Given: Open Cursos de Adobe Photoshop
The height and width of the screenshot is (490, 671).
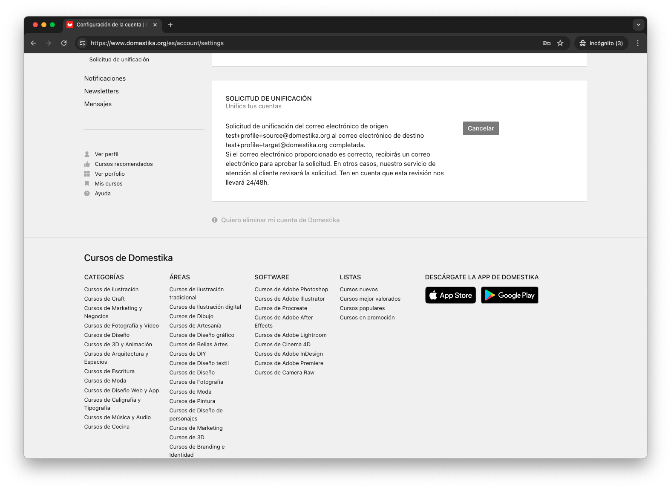Looking at the screenshot, I should click(291, 290).
